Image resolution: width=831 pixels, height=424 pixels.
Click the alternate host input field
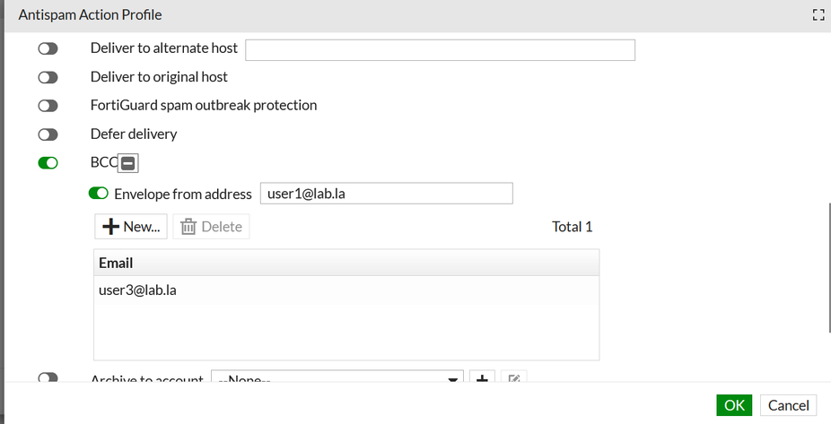(x=440, y=50)
